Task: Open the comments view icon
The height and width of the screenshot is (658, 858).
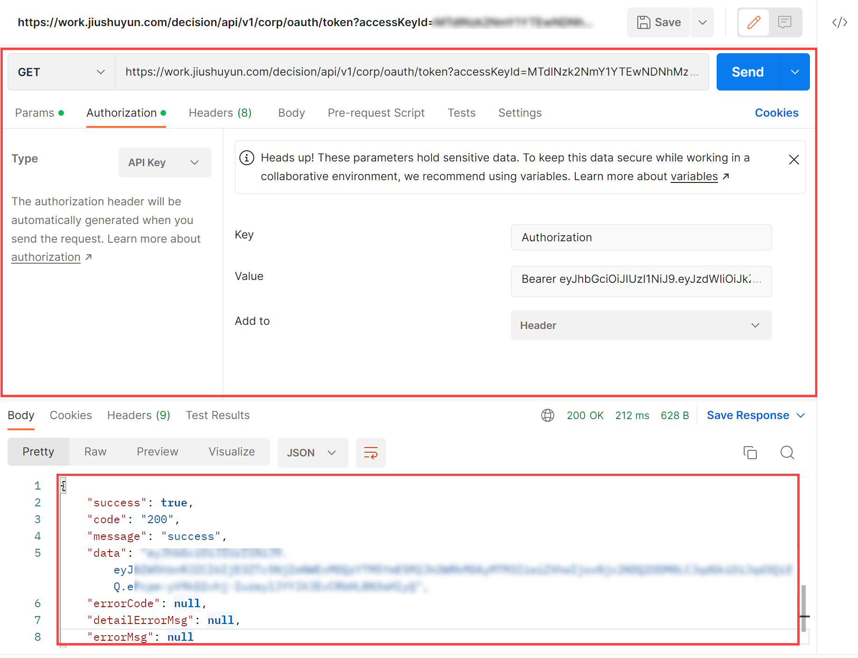Action: click(x=785, y=22)
